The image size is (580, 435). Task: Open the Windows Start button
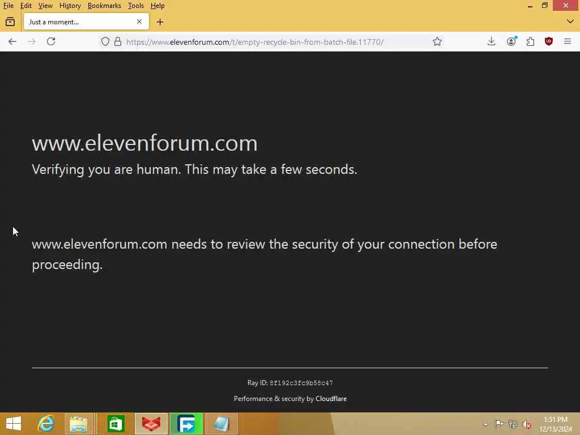(14, 424)
